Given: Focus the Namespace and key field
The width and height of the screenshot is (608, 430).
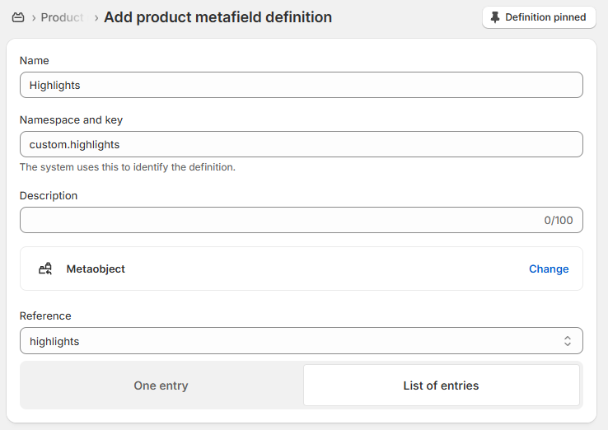Looking at the screenshot, I should point(301,144).
